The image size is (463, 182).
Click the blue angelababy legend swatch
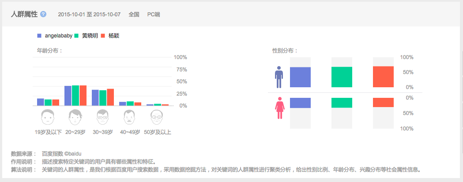pyautogui.click(x=40, y=36)
